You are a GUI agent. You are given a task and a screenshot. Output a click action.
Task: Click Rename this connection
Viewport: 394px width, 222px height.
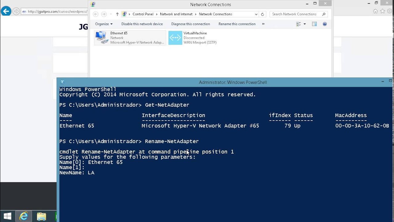pos(237,24)
